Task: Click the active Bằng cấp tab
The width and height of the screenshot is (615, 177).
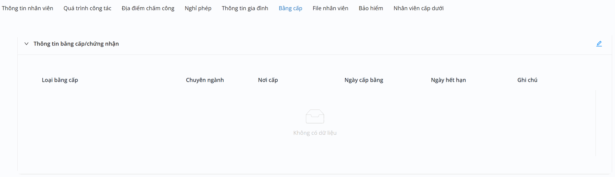Action: (291, 8)
